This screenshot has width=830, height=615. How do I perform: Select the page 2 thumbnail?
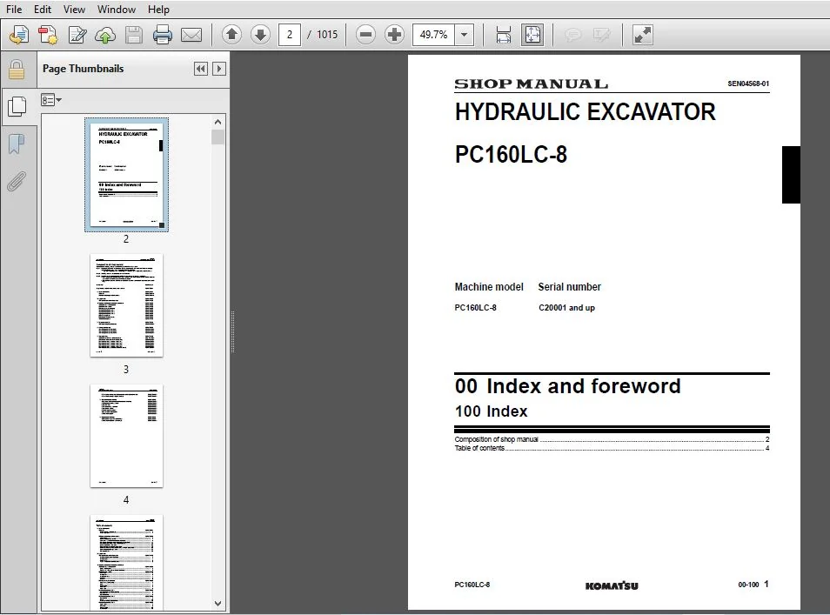[126, 175]
